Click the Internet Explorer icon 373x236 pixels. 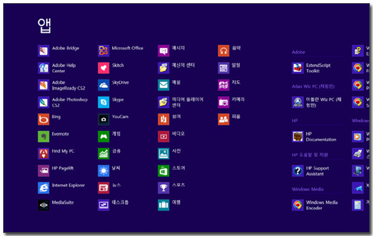[44, 188]
